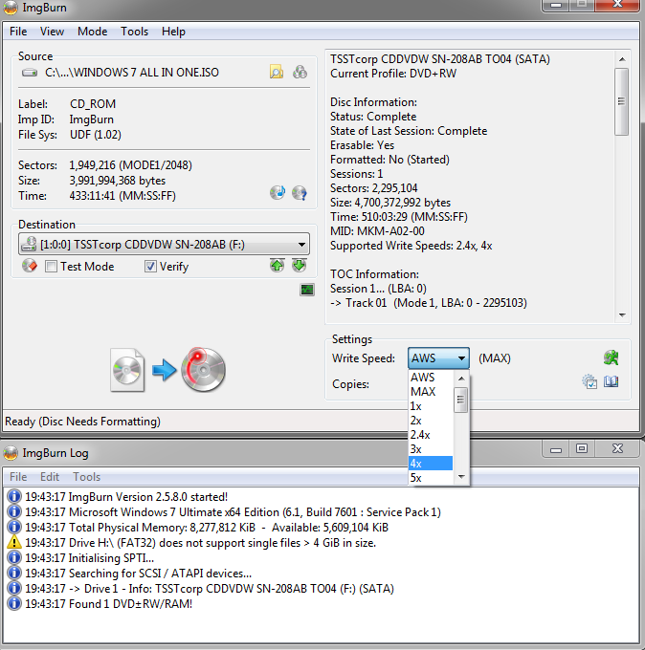
Task: Click the ImgBurn app icon in title bar
Action: point(11,8)
